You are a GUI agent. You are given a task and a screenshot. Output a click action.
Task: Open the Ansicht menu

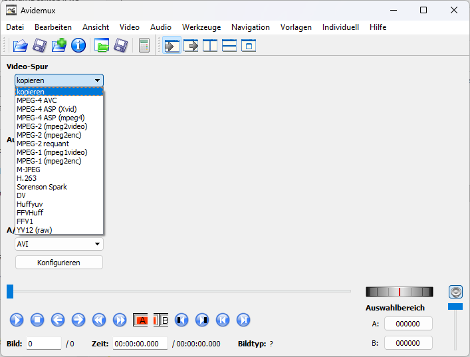pos(96,27)
